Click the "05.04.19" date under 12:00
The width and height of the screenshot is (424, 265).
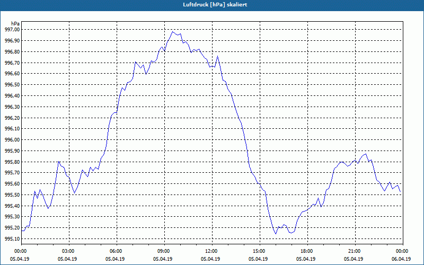210,259
